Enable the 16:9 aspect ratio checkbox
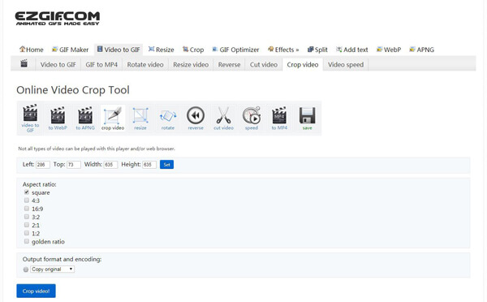487x302 pixels. (x=27, y=209)
